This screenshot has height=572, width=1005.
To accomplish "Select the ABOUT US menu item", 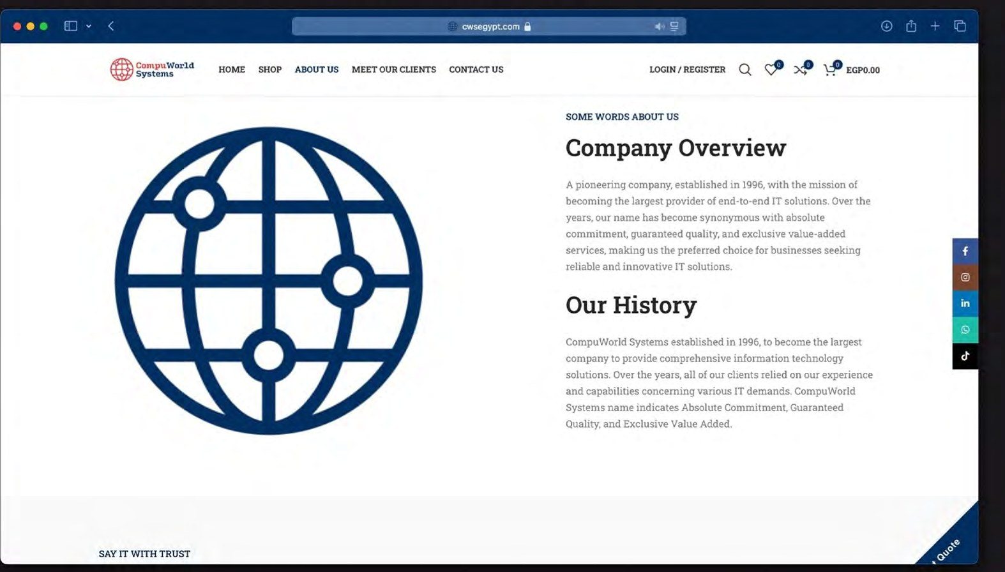I will coord(317,70).
